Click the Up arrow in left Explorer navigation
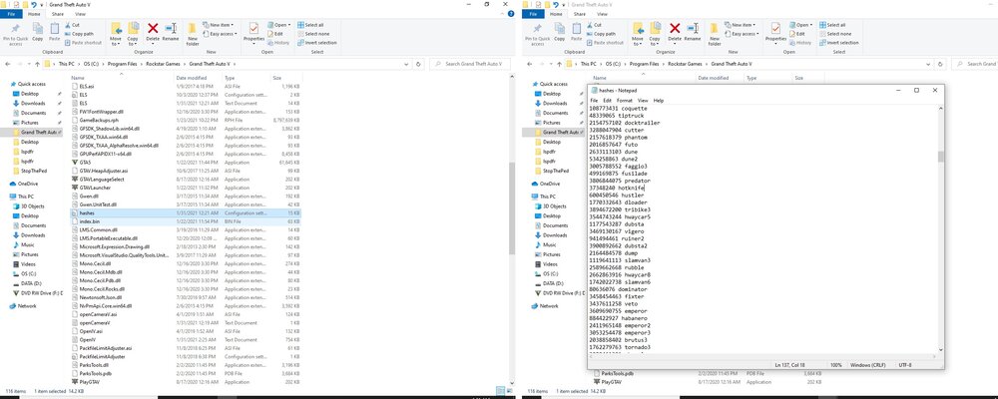Image resolution: width=998 pixels, height=399 pixels. [x=37, y=64]
